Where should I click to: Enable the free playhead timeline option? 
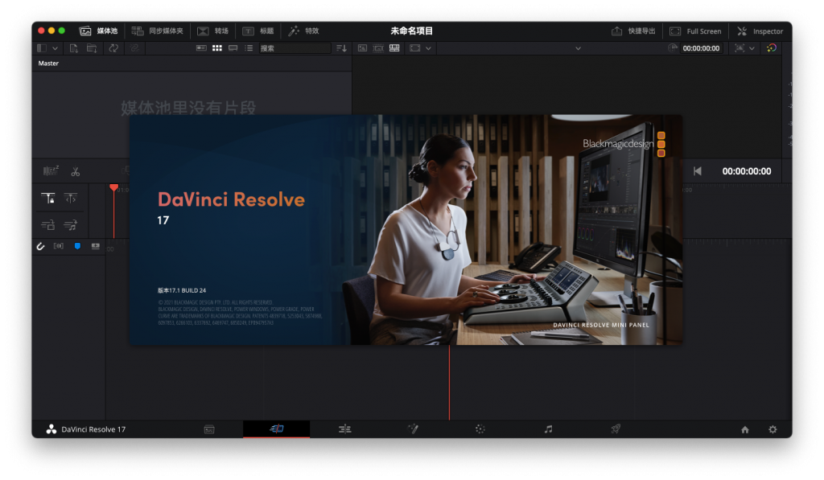point(71,198)
